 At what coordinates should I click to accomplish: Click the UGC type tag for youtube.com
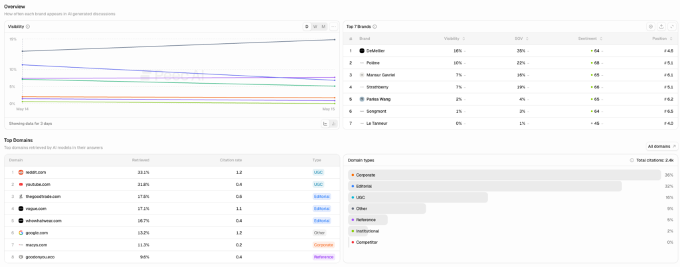(318, 184)
